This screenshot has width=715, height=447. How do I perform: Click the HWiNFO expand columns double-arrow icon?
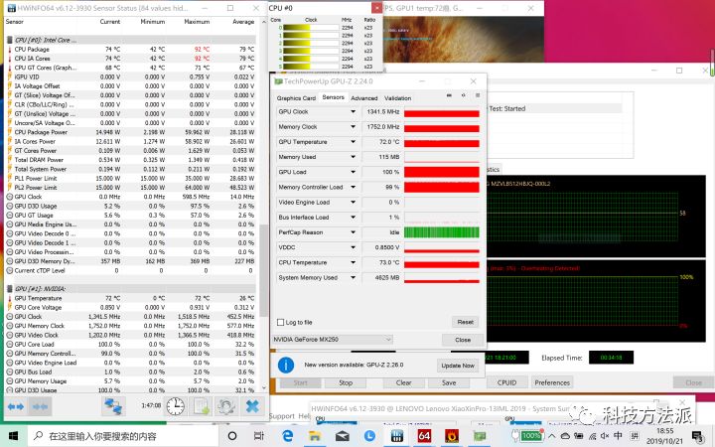[16, 406]
